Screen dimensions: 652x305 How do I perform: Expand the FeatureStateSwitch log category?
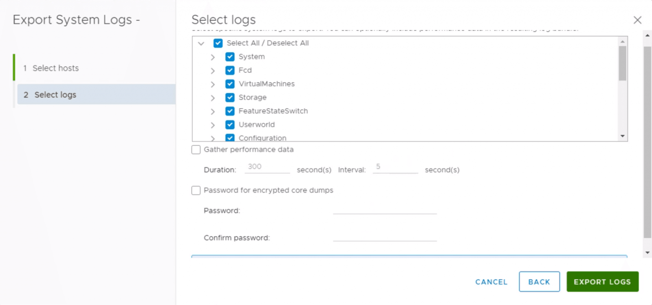(x=213, y=111)
